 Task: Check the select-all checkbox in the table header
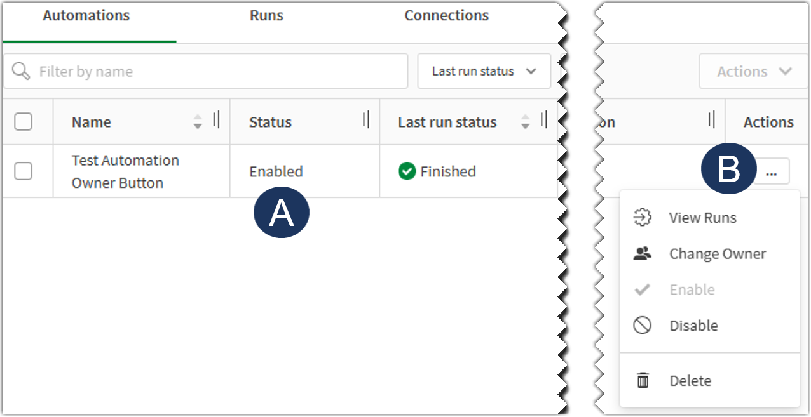tap(25, 121)
